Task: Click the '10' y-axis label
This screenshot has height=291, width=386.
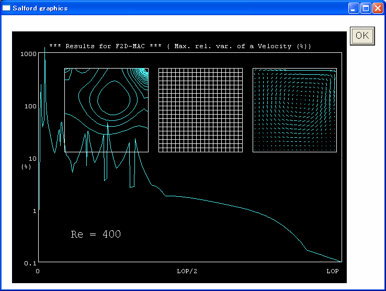Action: click(x=33, y=159)
